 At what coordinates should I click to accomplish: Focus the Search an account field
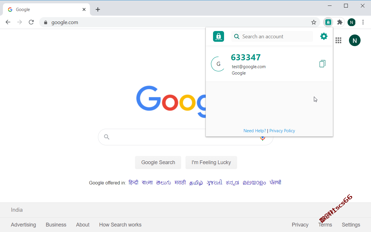(x=272, y=37)
